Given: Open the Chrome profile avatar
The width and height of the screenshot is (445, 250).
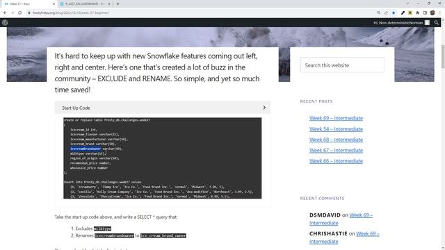Looking at the screenshot, I should tap(432, 12).
